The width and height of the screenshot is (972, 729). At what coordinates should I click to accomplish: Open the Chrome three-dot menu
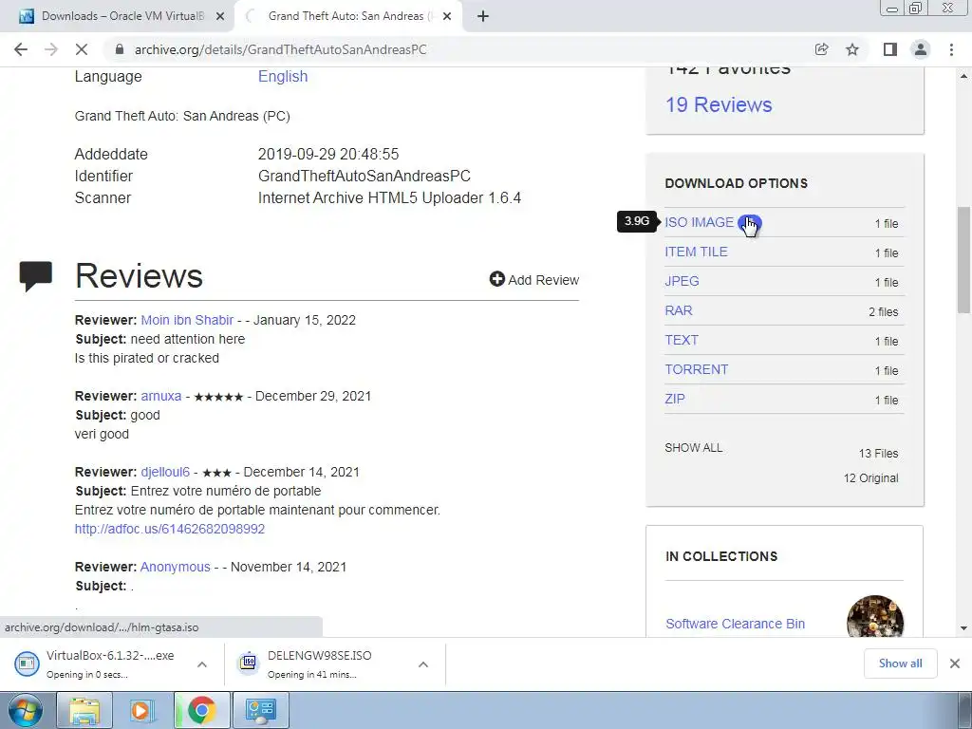coord(951,49)
